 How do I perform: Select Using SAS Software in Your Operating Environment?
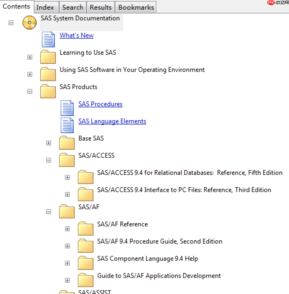(x=132, y=70)
